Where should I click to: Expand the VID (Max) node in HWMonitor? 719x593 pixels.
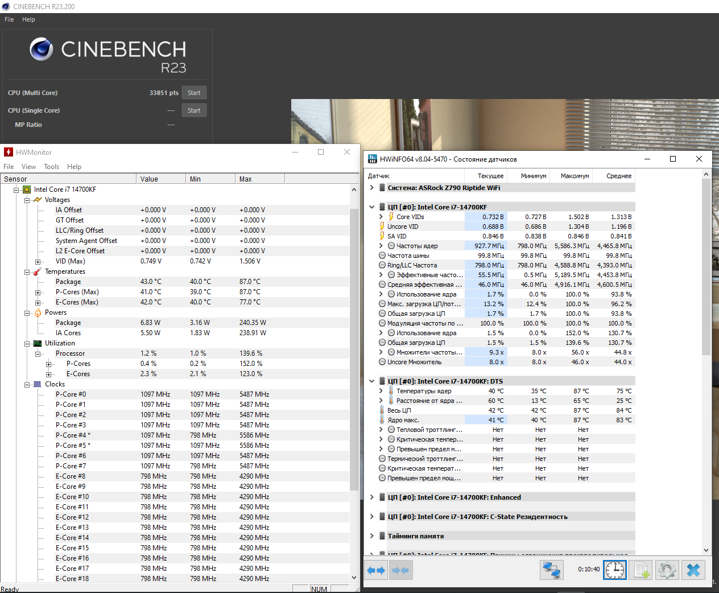point(38,262)
